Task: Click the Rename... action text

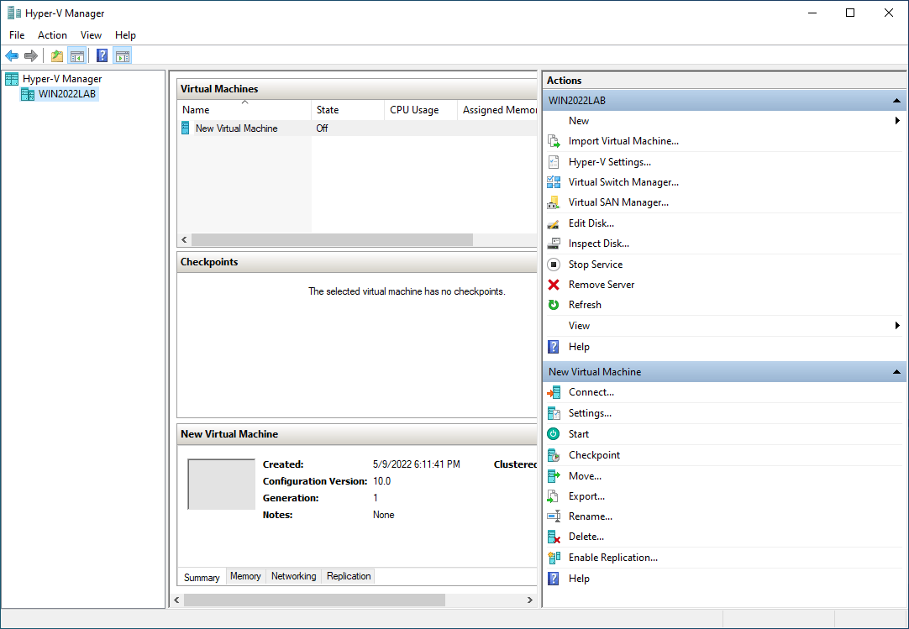Action: click(x=590, y=516)
